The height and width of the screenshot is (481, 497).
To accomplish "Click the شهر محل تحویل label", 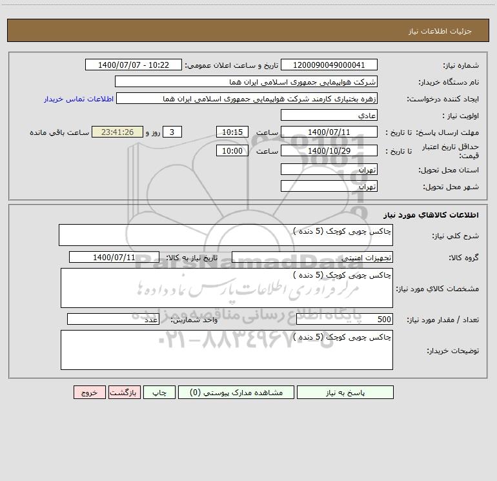I will tap(451, 187).
